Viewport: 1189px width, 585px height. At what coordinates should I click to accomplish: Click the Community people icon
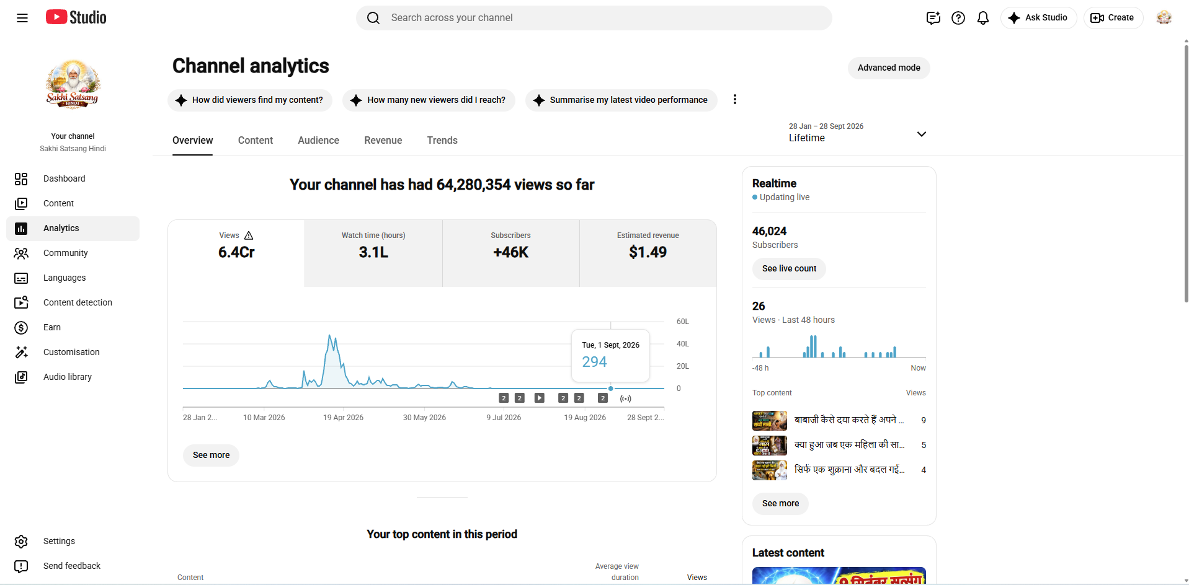(21, 253)
